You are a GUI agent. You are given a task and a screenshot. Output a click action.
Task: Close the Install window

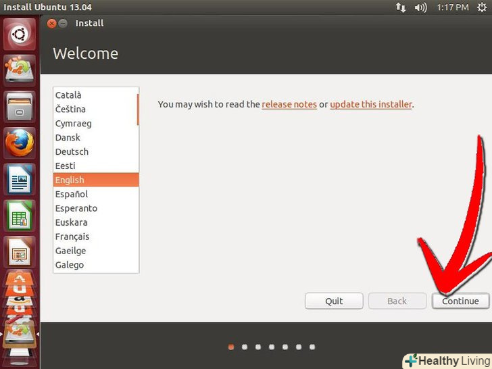(x=51, y=24)
